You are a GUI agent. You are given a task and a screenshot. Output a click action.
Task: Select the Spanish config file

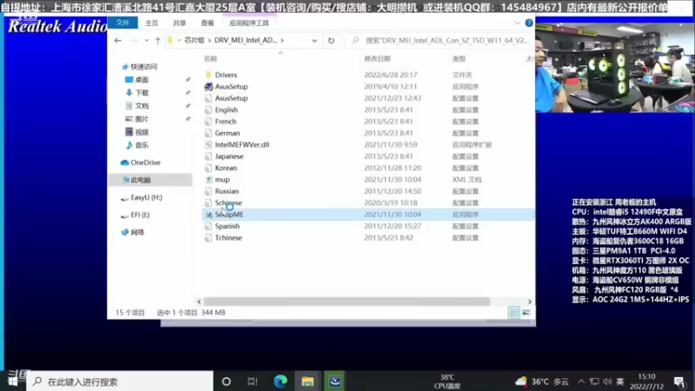pos(227,226)
